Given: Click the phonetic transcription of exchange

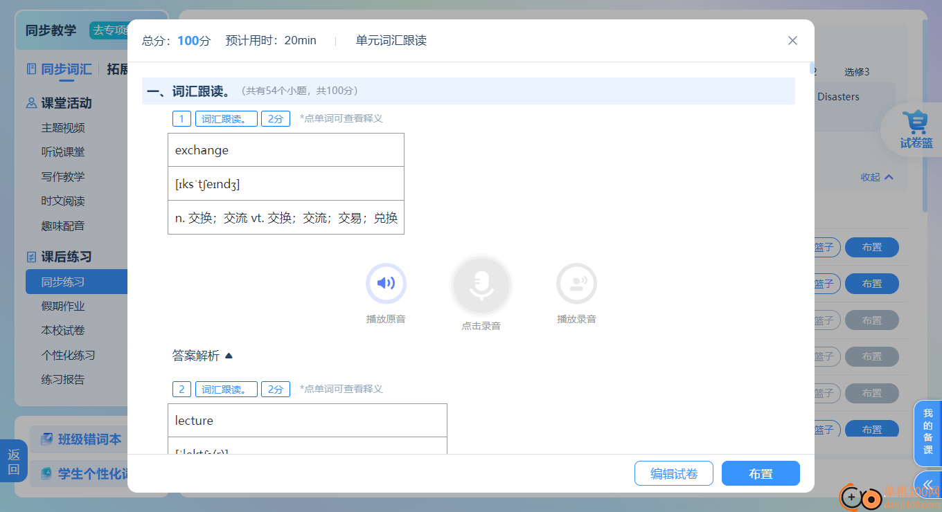Looking at the screenshot, I should (x=207, y=184).
